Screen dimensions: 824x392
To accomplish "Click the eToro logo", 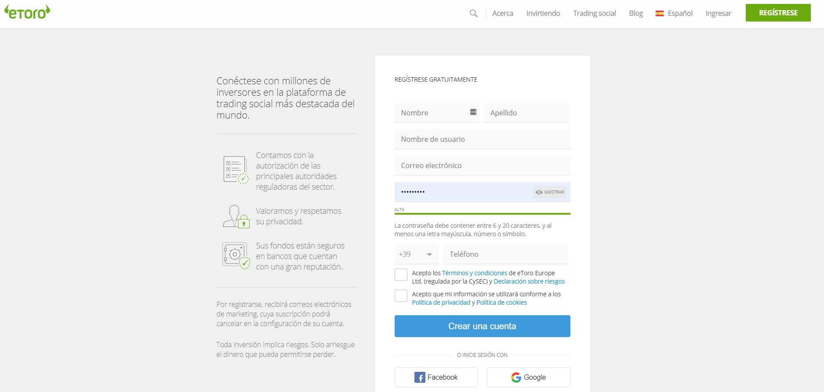I will coord(27,12).
